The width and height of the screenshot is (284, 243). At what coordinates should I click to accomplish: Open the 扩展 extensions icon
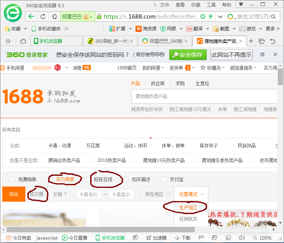pyautogui.click(x=112, y=29)
